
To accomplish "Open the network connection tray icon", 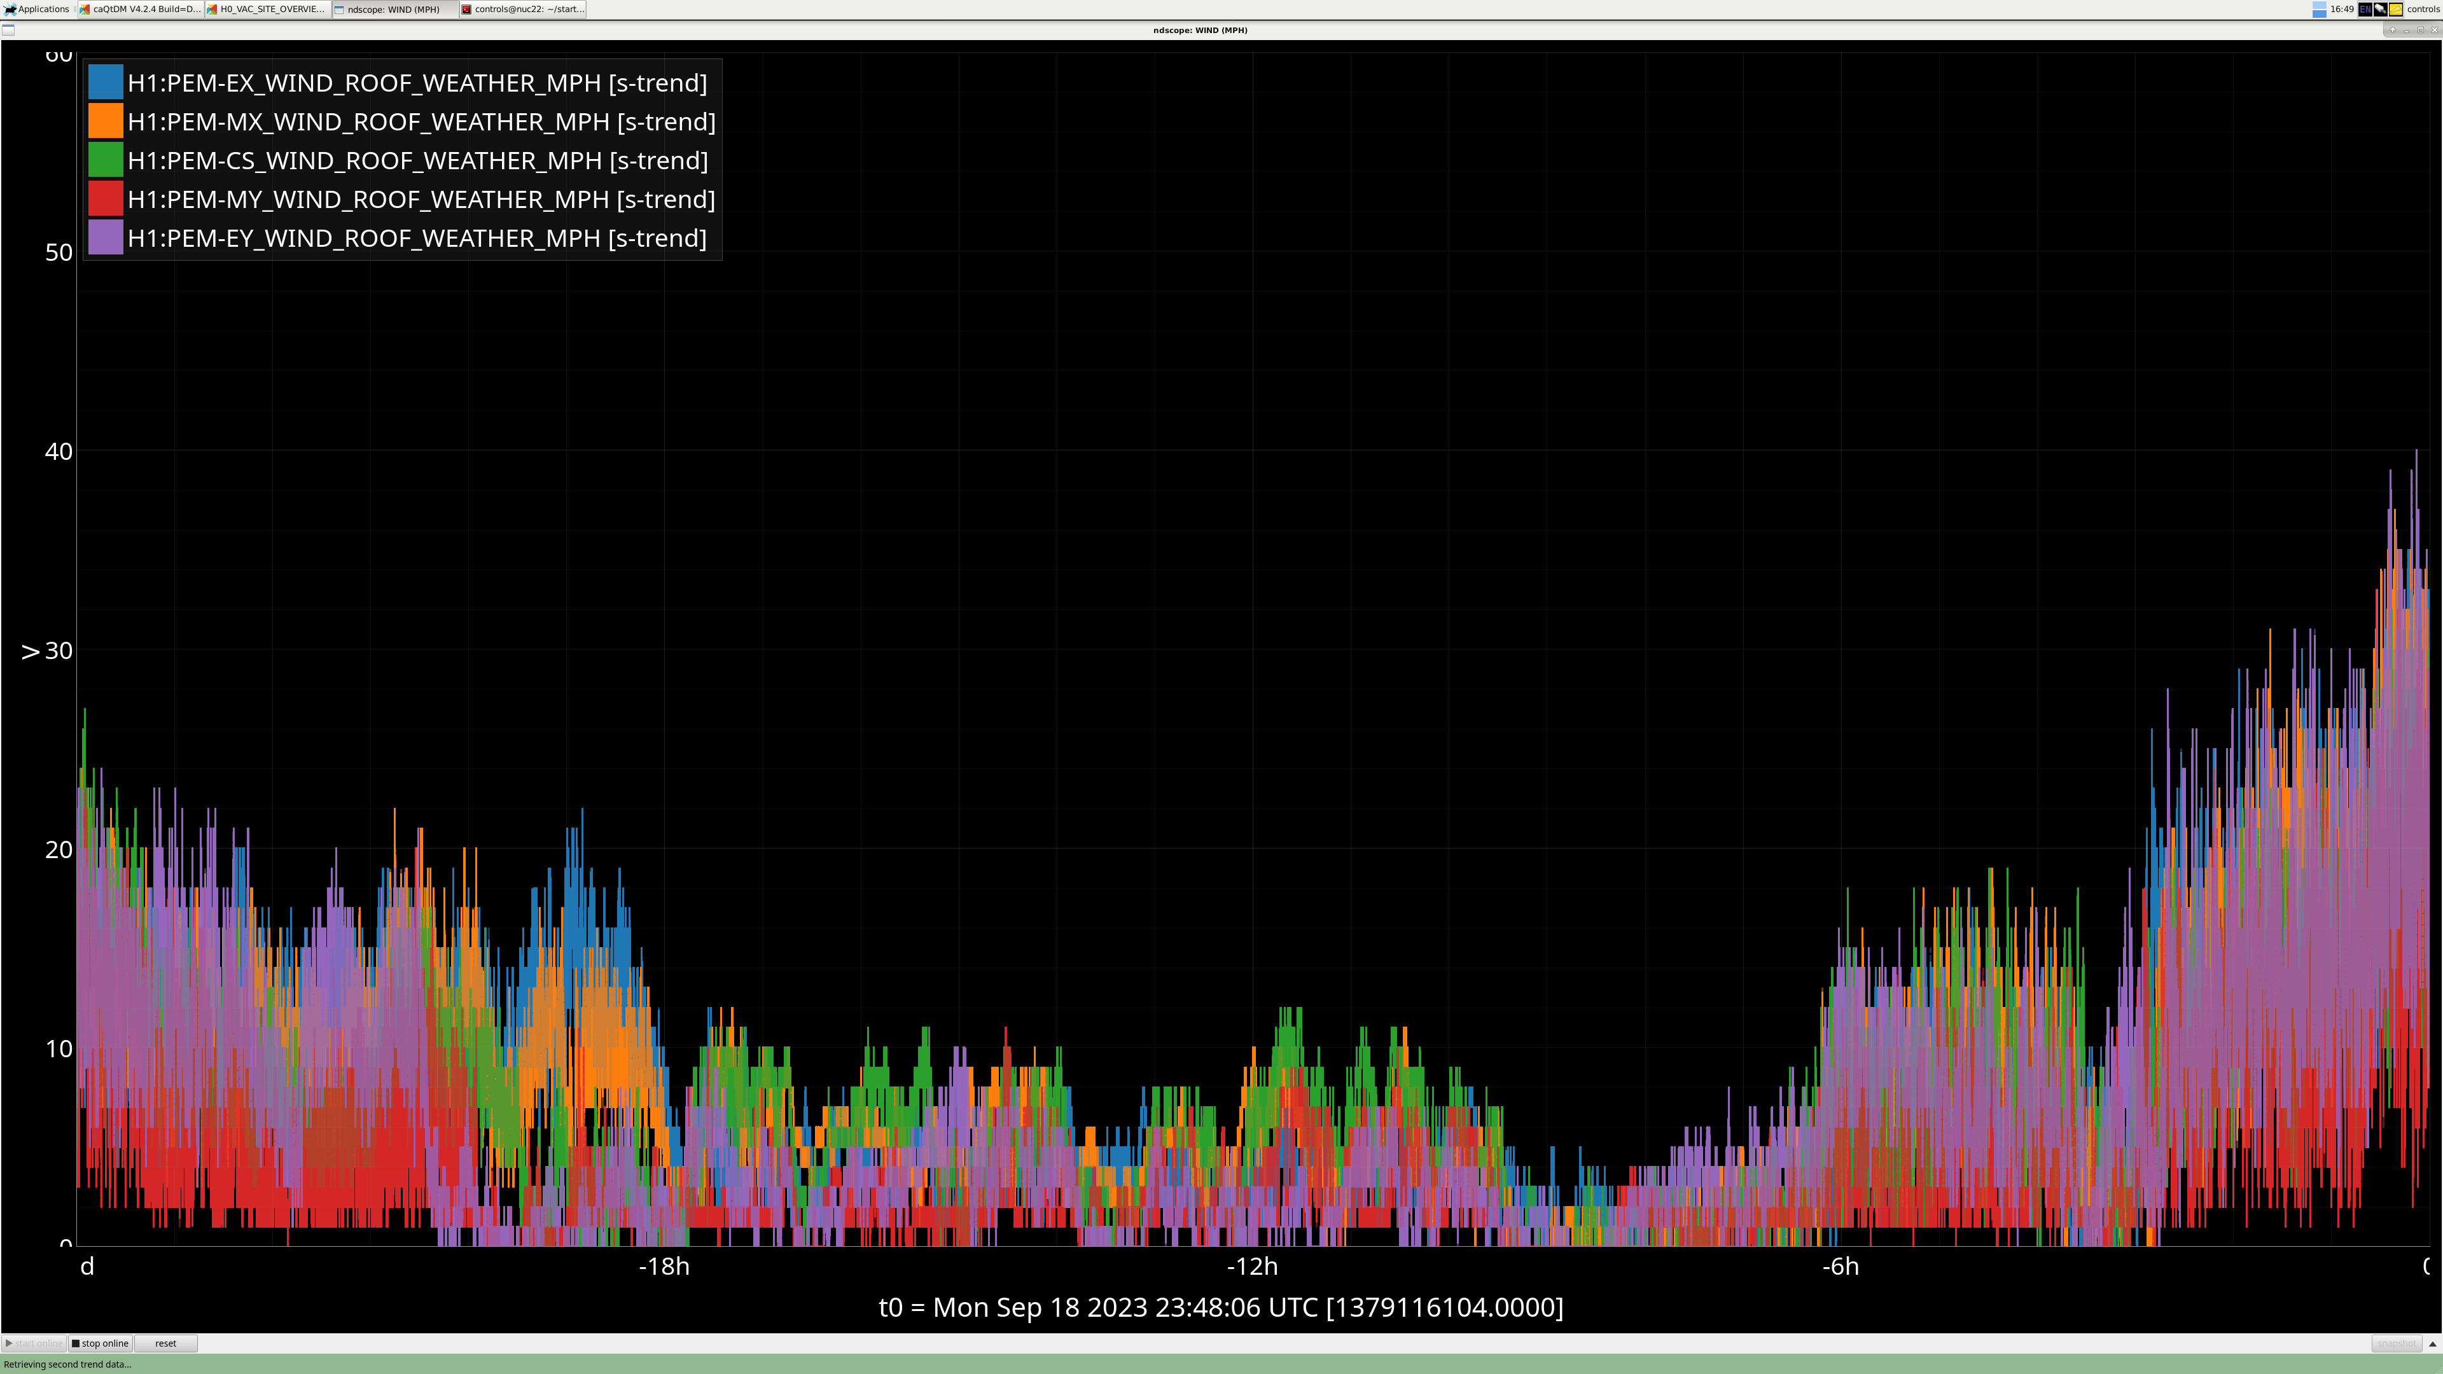I will pos(2381,10).
